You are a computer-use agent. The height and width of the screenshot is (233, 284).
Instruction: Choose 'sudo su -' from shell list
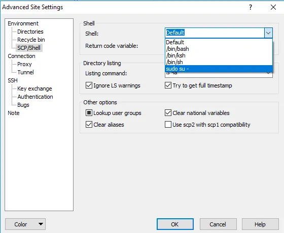coord(219,69)
